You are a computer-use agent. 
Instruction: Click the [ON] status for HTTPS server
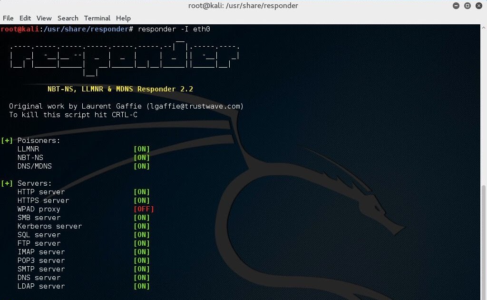(142, 200)
